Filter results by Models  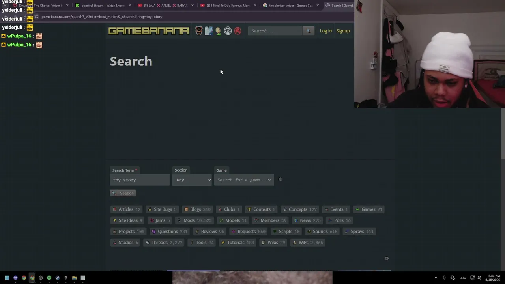(233, 220)
